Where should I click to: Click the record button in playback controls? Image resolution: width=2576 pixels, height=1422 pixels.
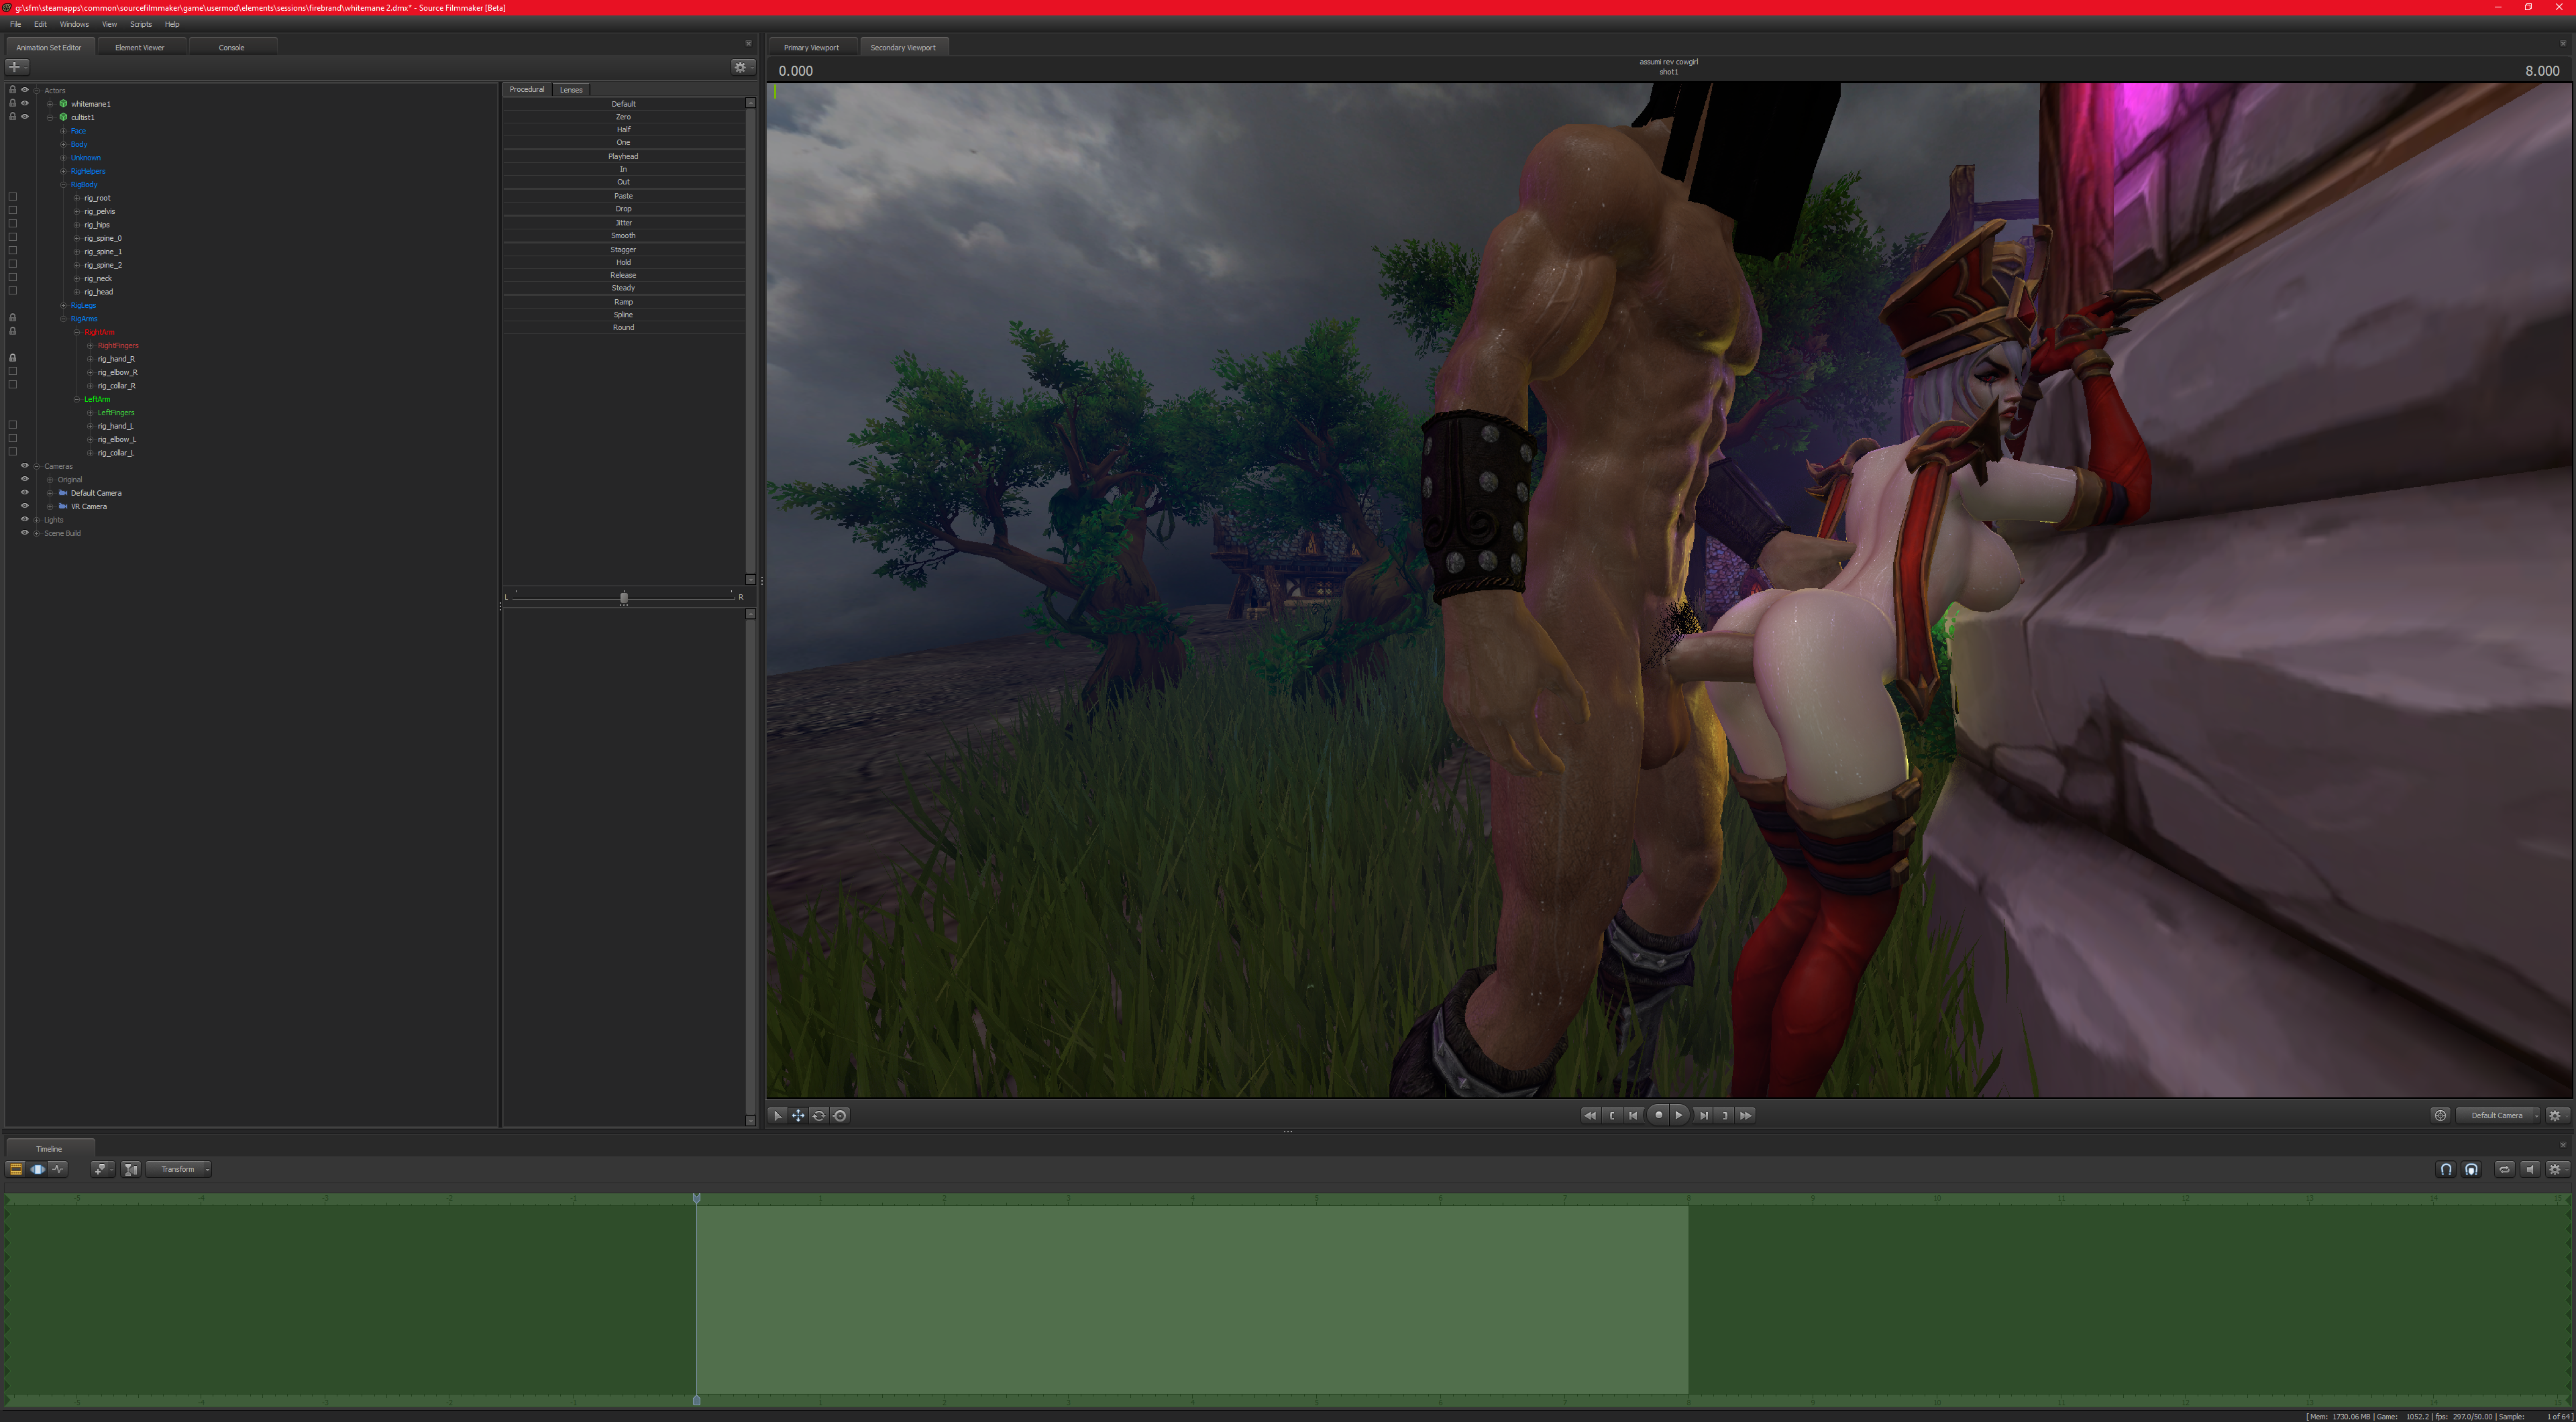click(1658, 1115)
